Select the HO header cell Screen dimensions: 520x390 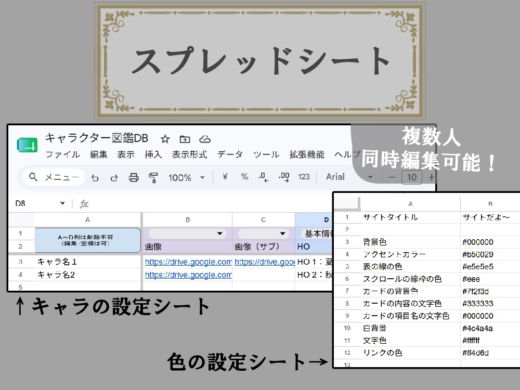tap(314, 246)
